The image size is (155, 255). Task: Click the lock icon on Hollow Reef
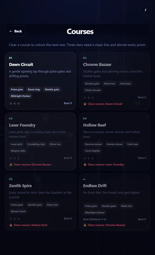tap(85, 164)
